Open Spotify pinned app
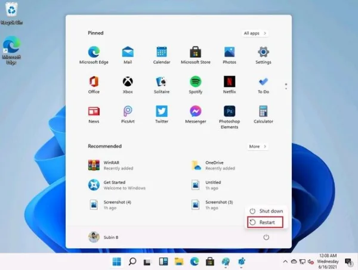The height and width of the screenshot is (270, 358). click(196, 85)
